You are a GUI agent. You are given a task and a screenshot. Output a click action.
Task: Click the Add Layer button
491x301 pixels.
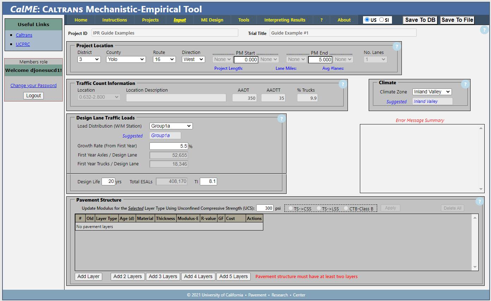click(88, 276)
